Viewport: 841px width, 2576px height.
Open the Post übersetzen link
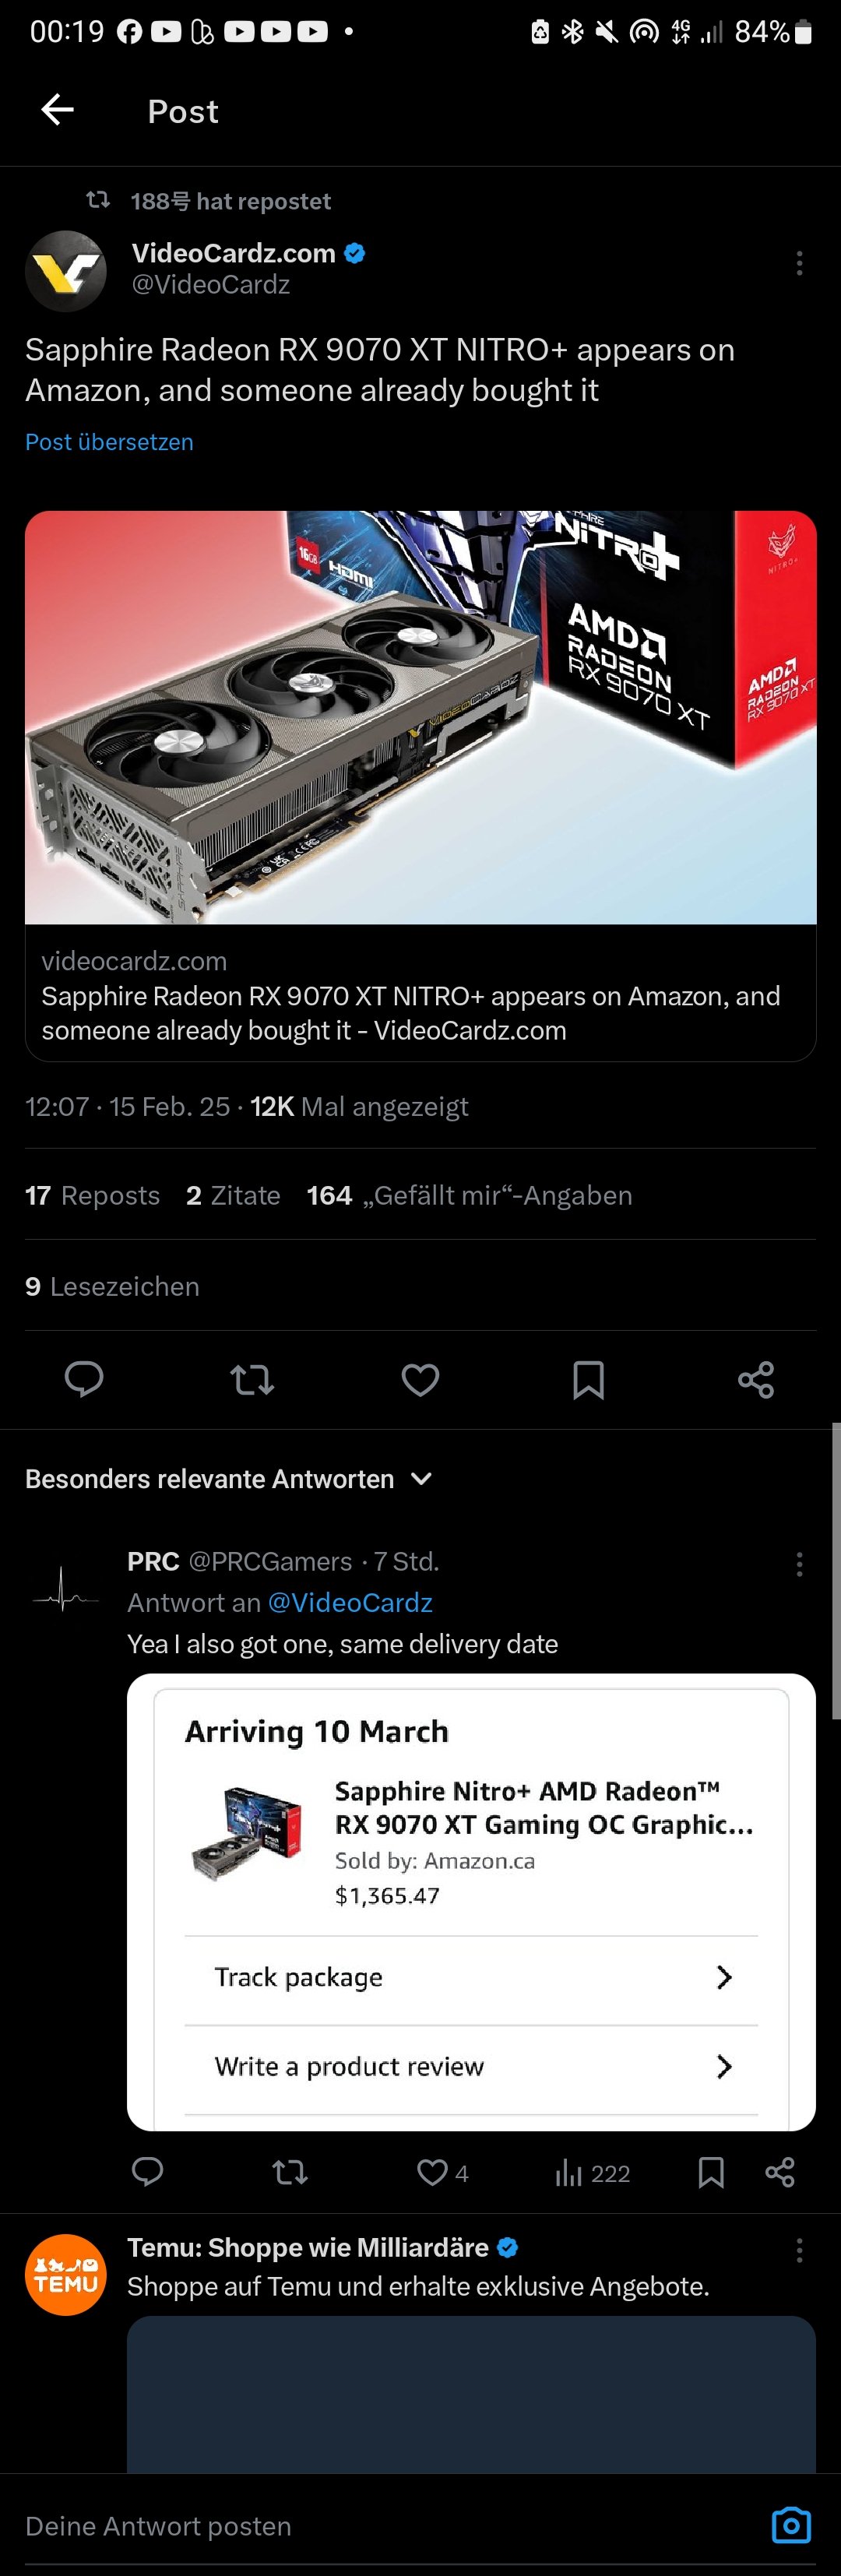pyautogui.click(x=108, y=441)
